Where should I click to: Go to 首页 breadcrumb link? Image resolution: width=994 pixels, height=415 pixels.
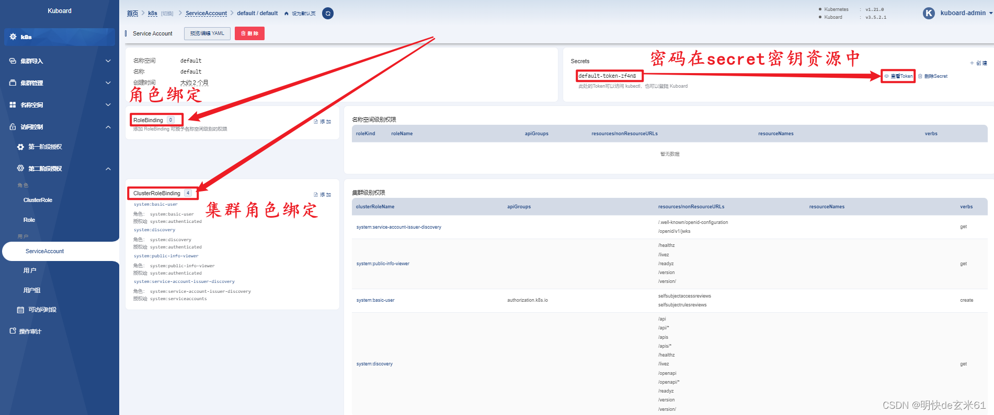coord(132,14)
